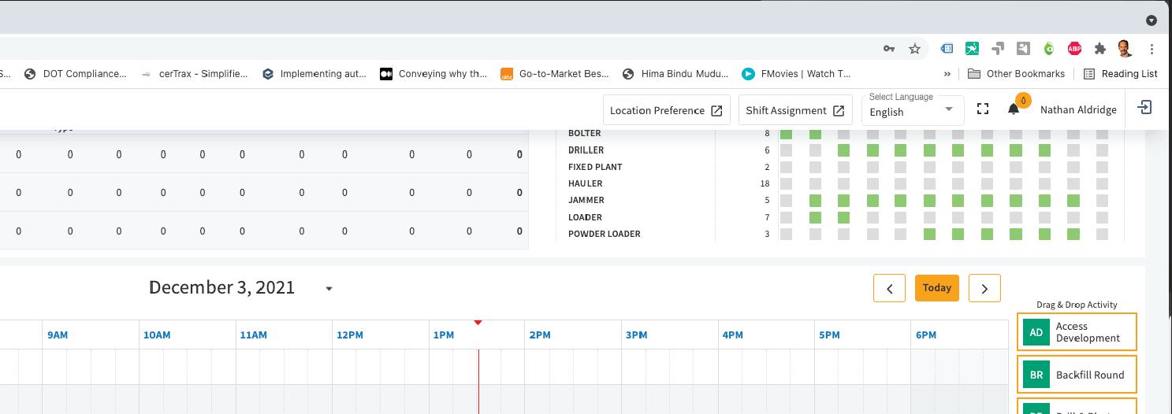Open the Conveying why th... bookmark
The width and height of the screenshot is (1172, 414).
coord(433,73)
